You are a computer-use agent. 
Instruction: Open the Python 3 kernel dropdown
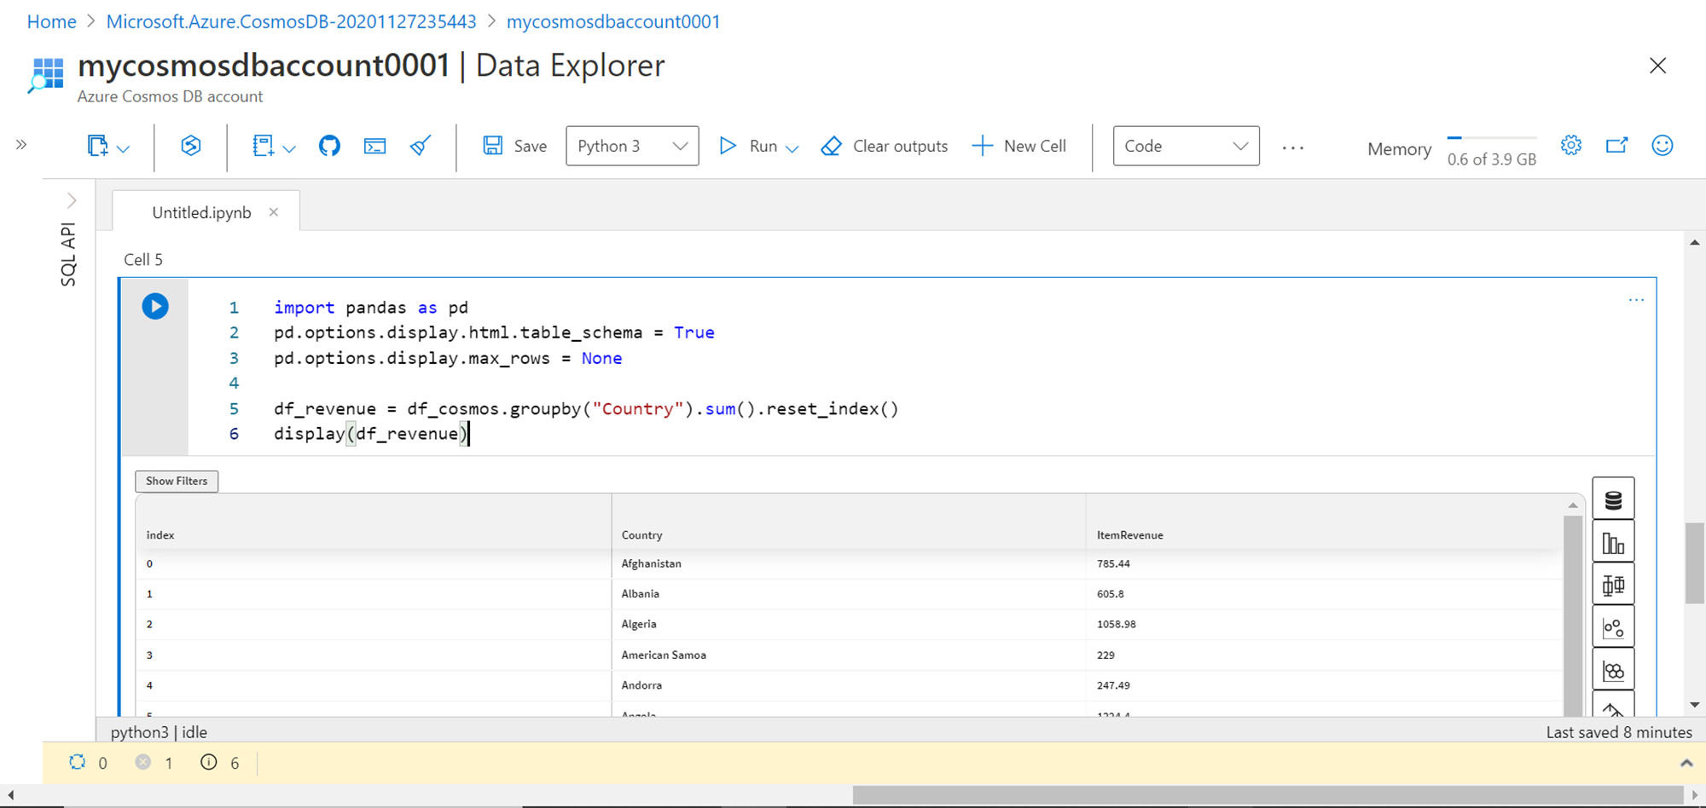click(632, 146)
